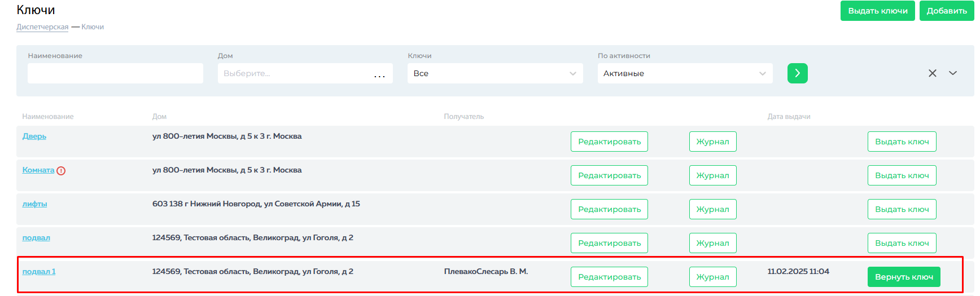Click Выдать ключ for the лифты row
Screen dimensions: 980x296
pos(902,209)
